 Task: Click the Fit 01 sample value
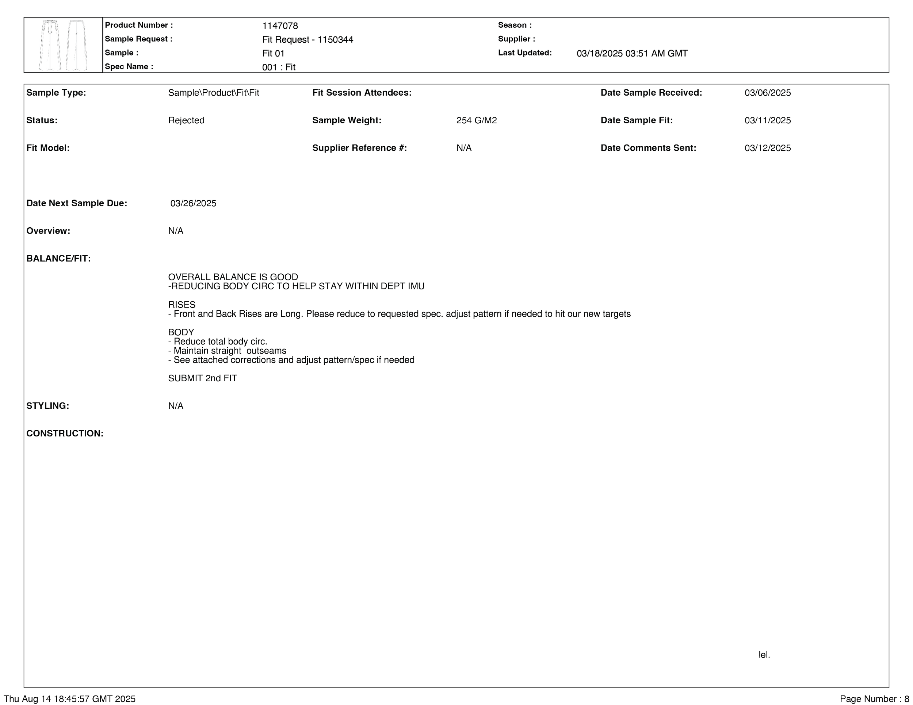click(x=273, y=54)
